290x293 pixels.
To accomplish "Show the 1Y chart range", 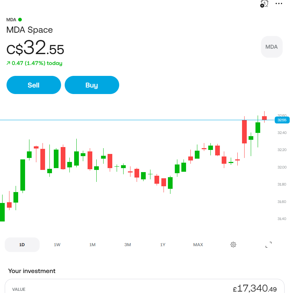I will click(163, 245).
